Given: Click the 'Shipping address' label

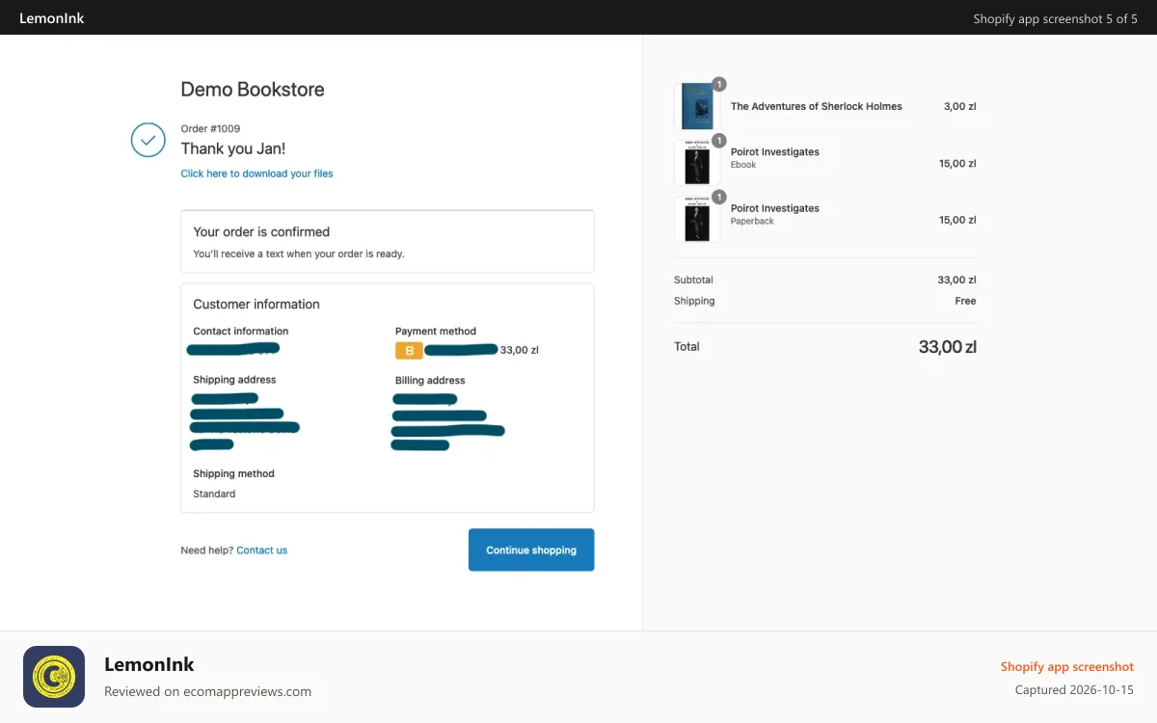Looking at the screenshot, I should click(x=234, y=380).
